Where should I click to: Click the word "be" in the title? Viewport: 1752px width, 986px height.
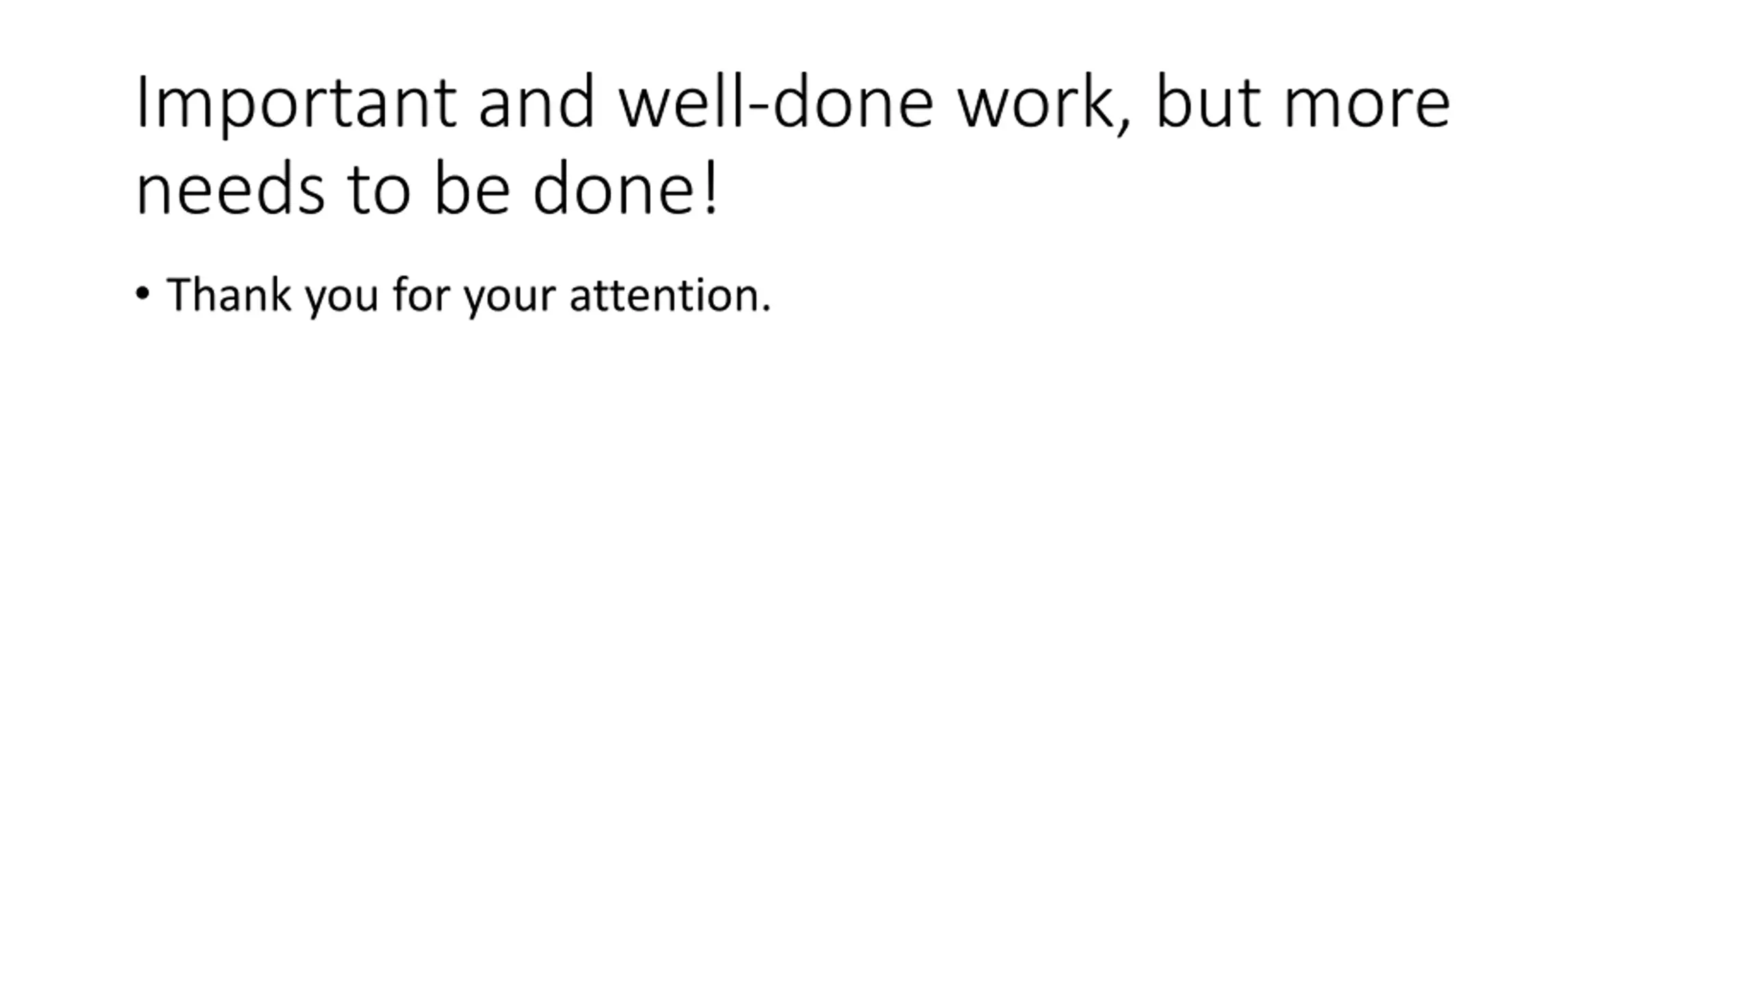click(472, 188)
